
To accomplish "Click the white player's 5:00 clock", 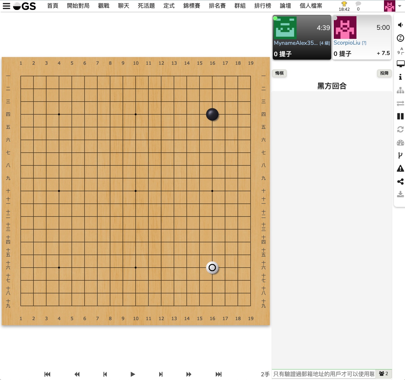I will coord(383,28).
